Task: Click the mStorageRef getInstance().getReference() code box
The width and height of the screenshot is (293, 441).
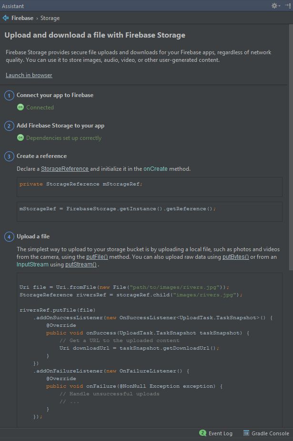Action: [x=150, y=212]
